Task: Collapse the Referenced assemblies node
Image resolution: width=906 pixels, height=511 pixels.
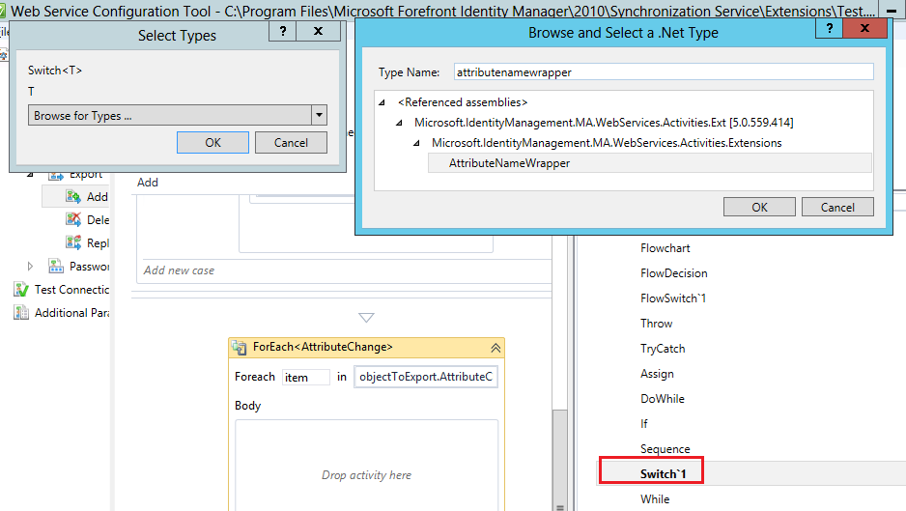Action: (382, 103)
